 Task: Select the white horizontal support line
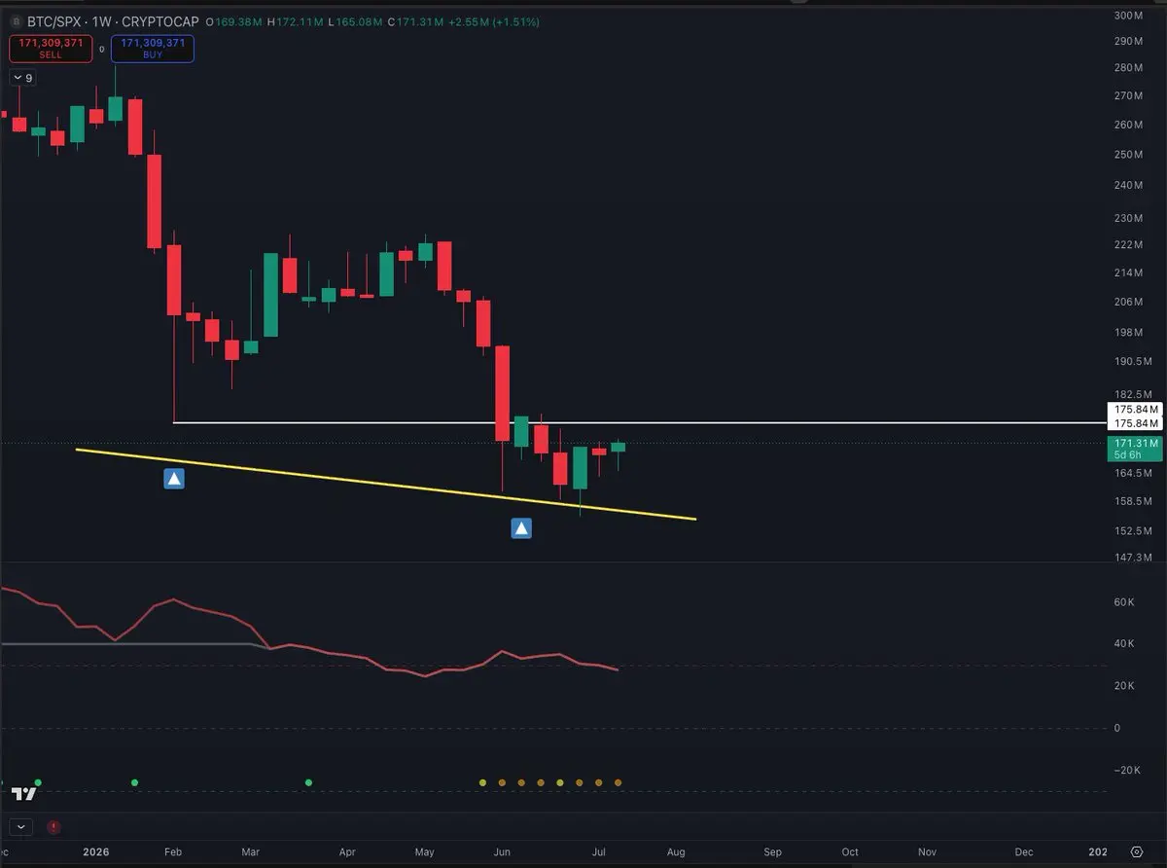(640, 423)
